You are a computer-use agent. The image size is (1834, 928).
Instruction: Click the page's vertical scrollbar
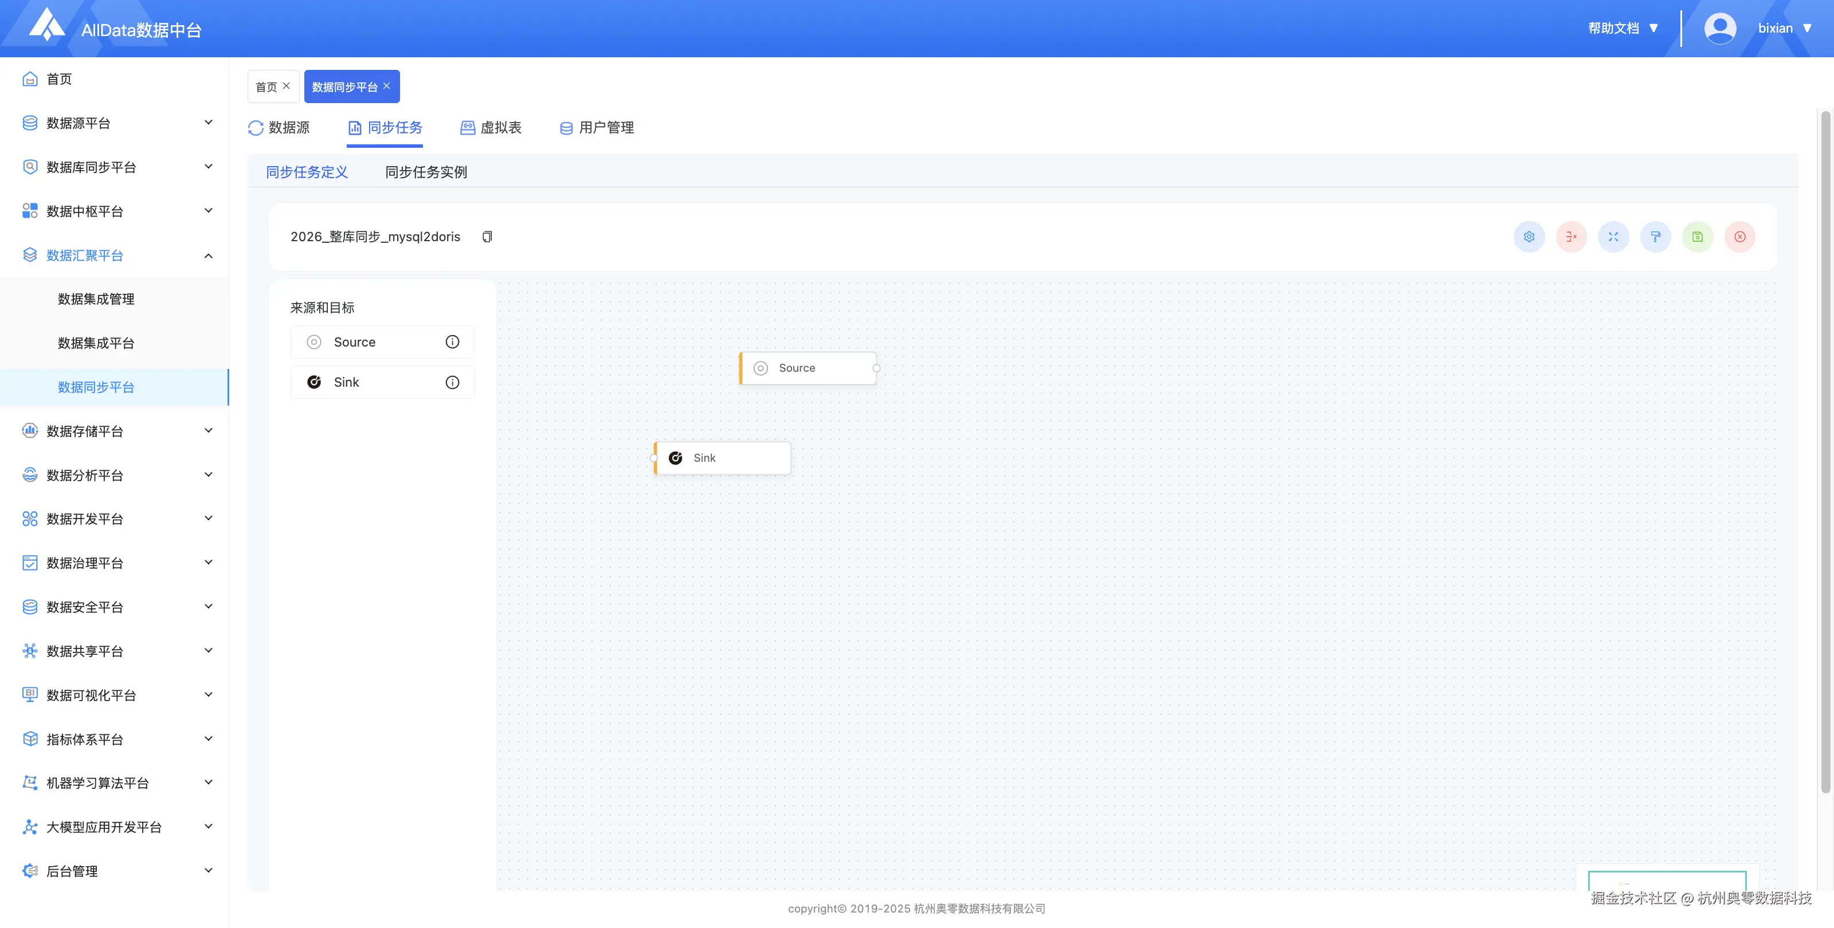(1825, 451)
